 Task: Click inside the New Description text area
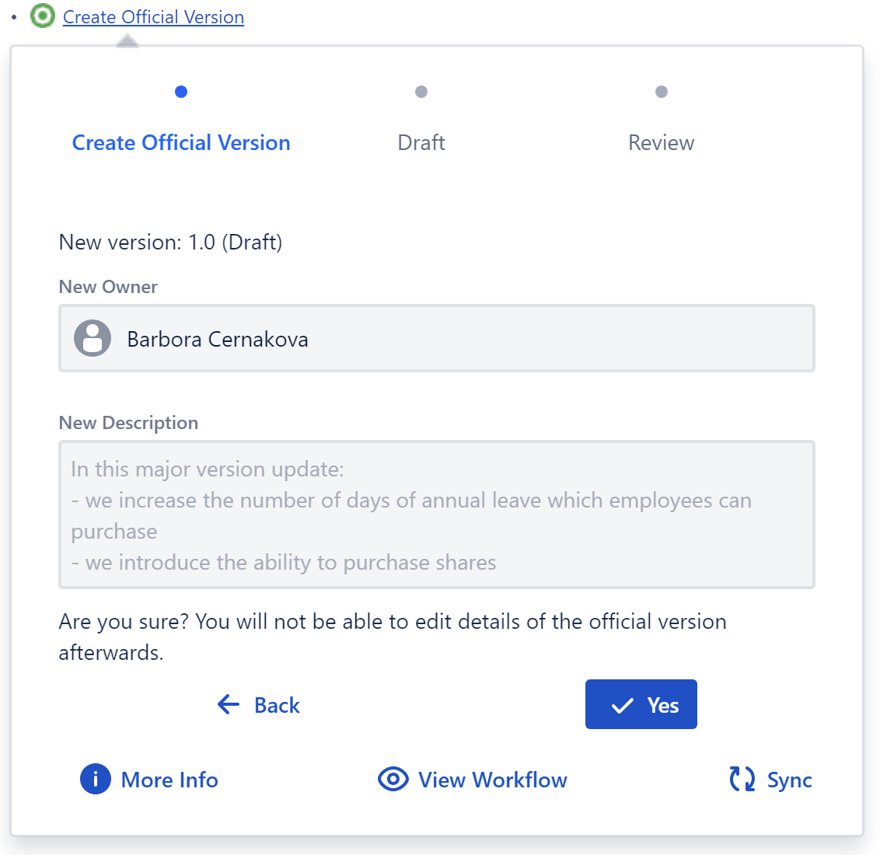(436, 515)
